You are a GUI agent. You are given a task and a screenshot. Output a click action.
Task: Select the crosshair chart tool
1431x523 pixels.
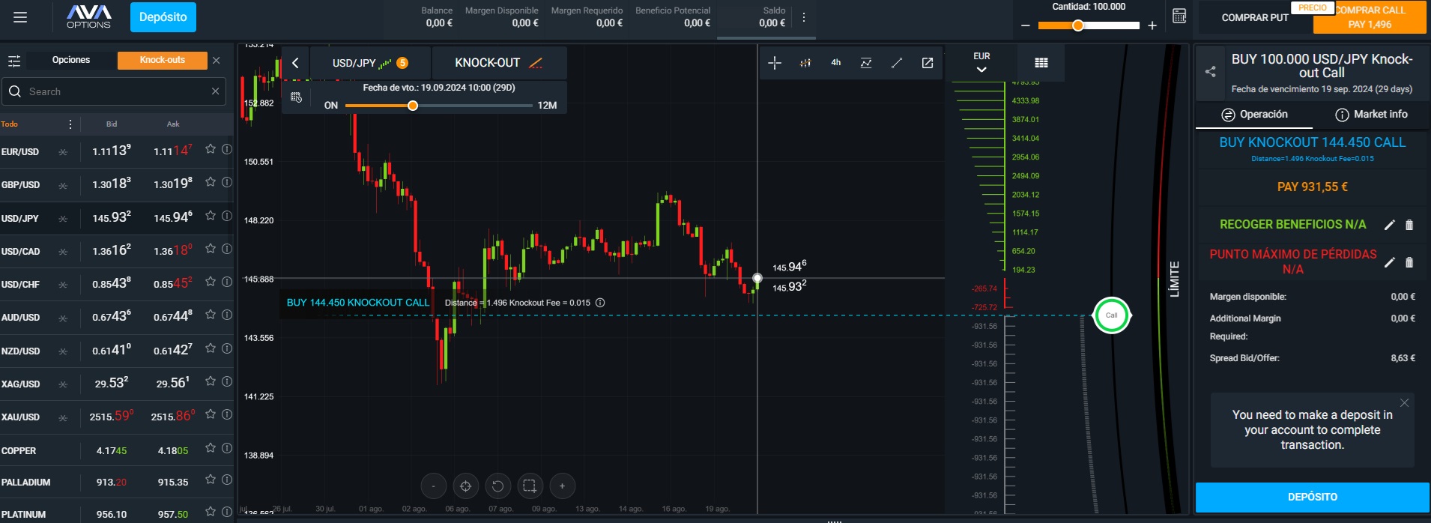coord(775,63)
